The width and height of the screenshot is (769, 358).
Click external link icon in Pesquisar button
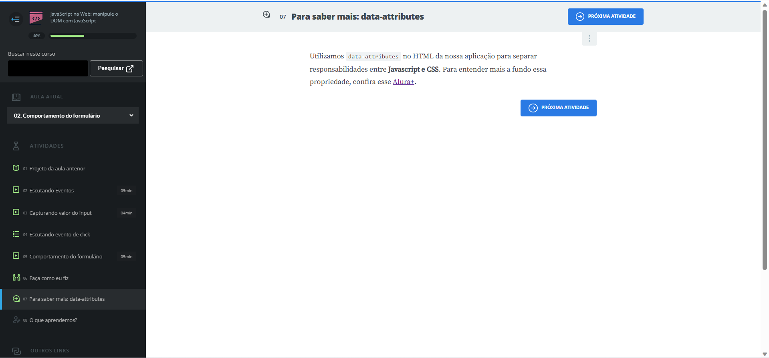[130, 68]
